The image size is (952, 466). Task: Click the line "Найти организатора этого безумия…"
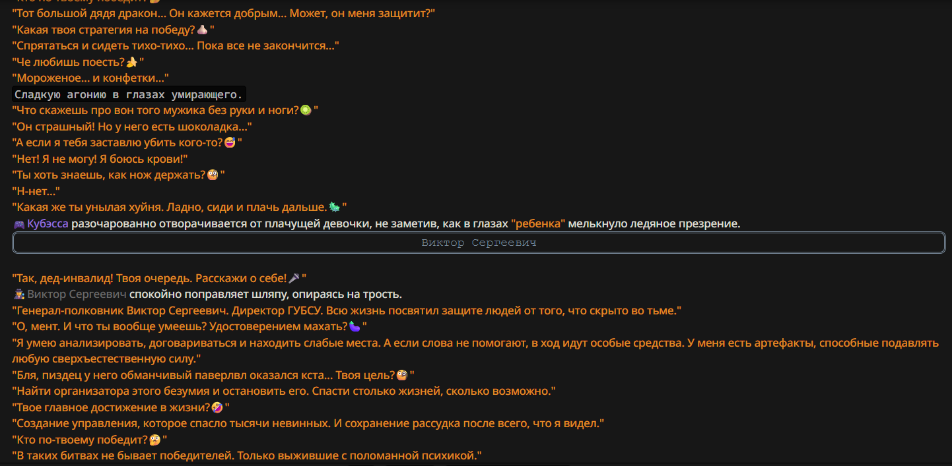284,391
